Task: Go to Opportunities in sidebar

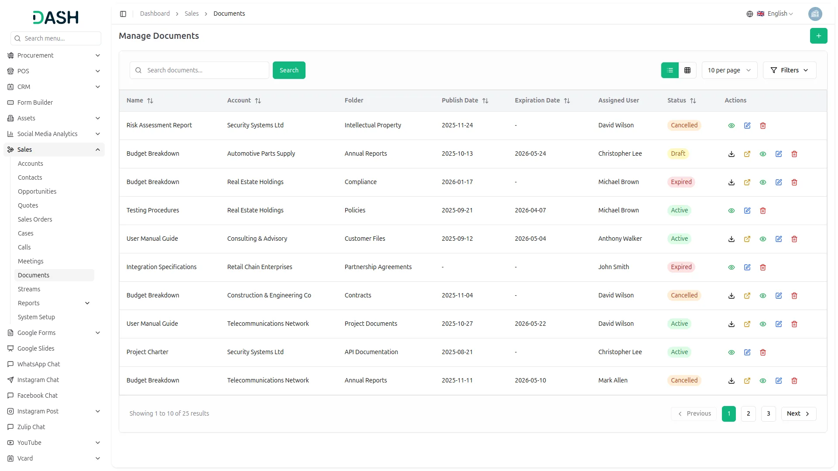Action: tap(37, 191)
